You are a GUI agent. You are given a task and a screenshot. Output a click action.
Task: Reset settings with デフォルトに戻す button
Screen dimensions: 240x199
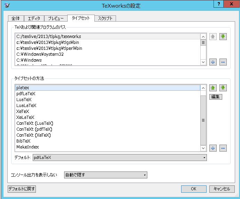[x=22, y=189]
